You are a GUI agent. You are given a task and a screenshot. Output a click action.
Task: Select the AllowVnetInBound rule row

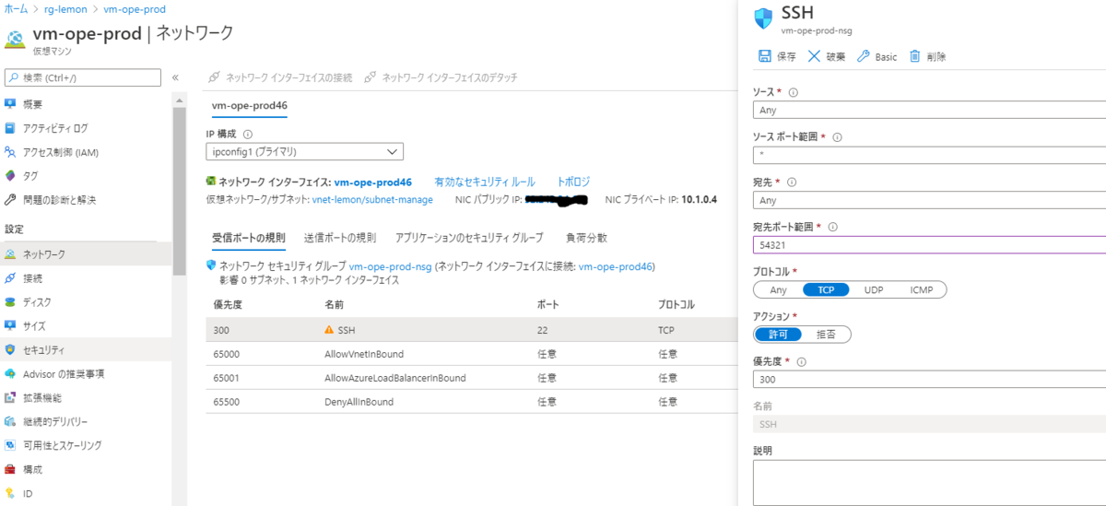472,354
